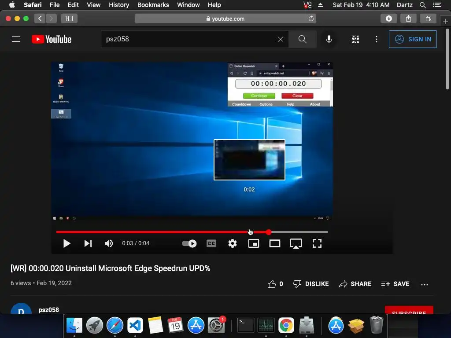The width and height of the screenshot is (451, 338).
Task: Click the magnifier search button on YouTube
Action: click(x=302, y=39)
